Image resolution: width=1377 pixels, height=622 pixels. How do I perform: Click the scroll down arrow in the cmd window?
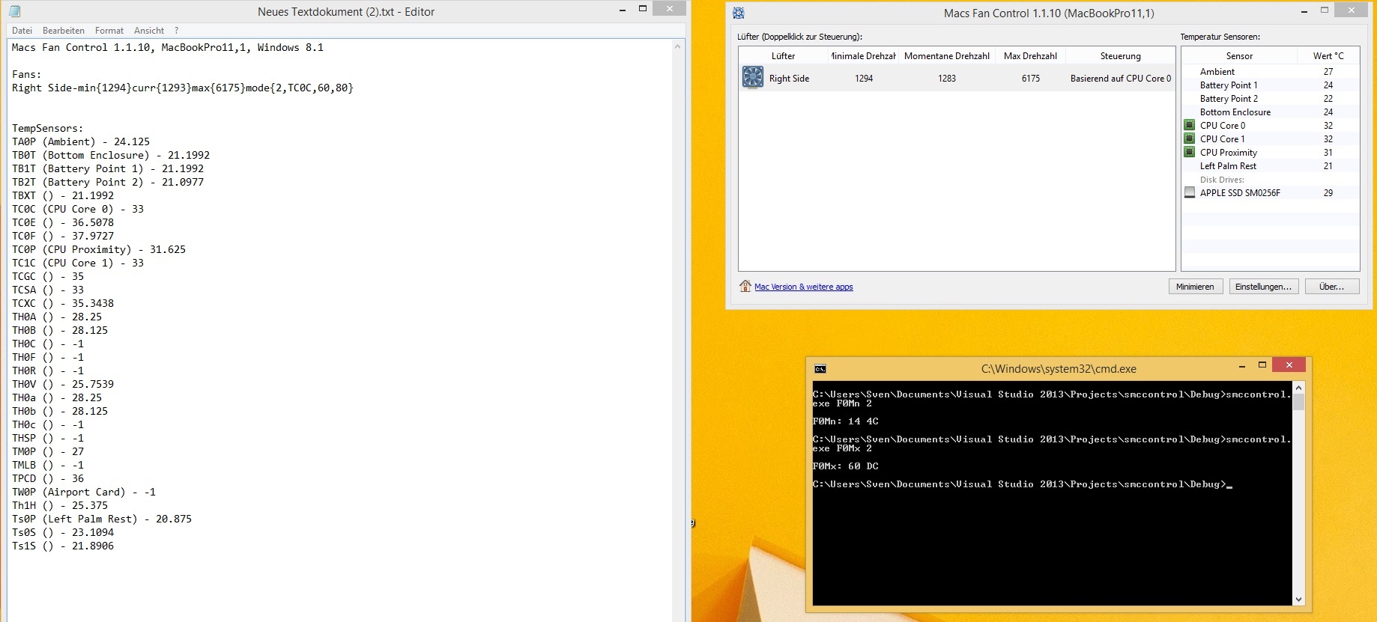pos(1298,600)
